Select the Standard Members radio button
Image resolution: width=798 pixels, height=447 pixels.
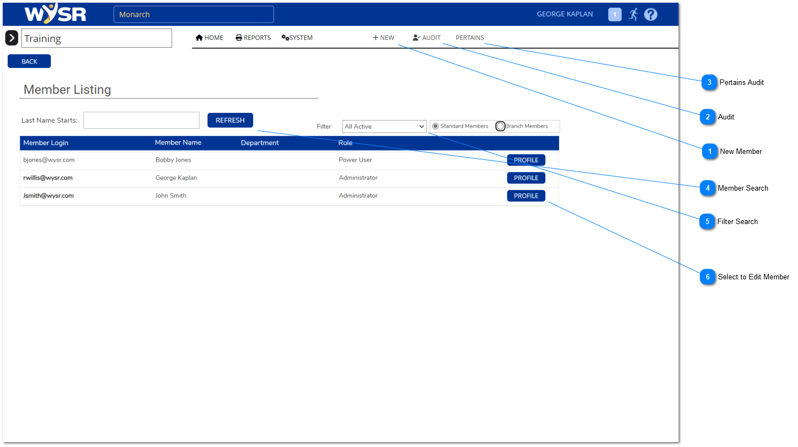click(436, 127)
